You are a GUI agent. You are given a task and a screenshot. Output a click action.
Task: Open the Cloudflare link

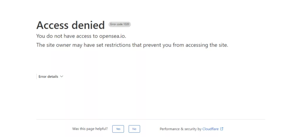210,129
